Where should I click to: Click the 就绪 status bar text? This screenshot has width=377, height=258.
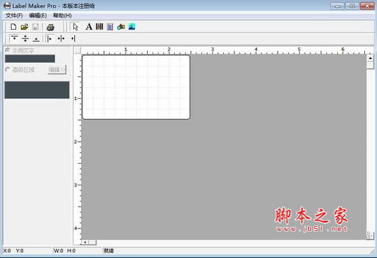click(109, 251)
